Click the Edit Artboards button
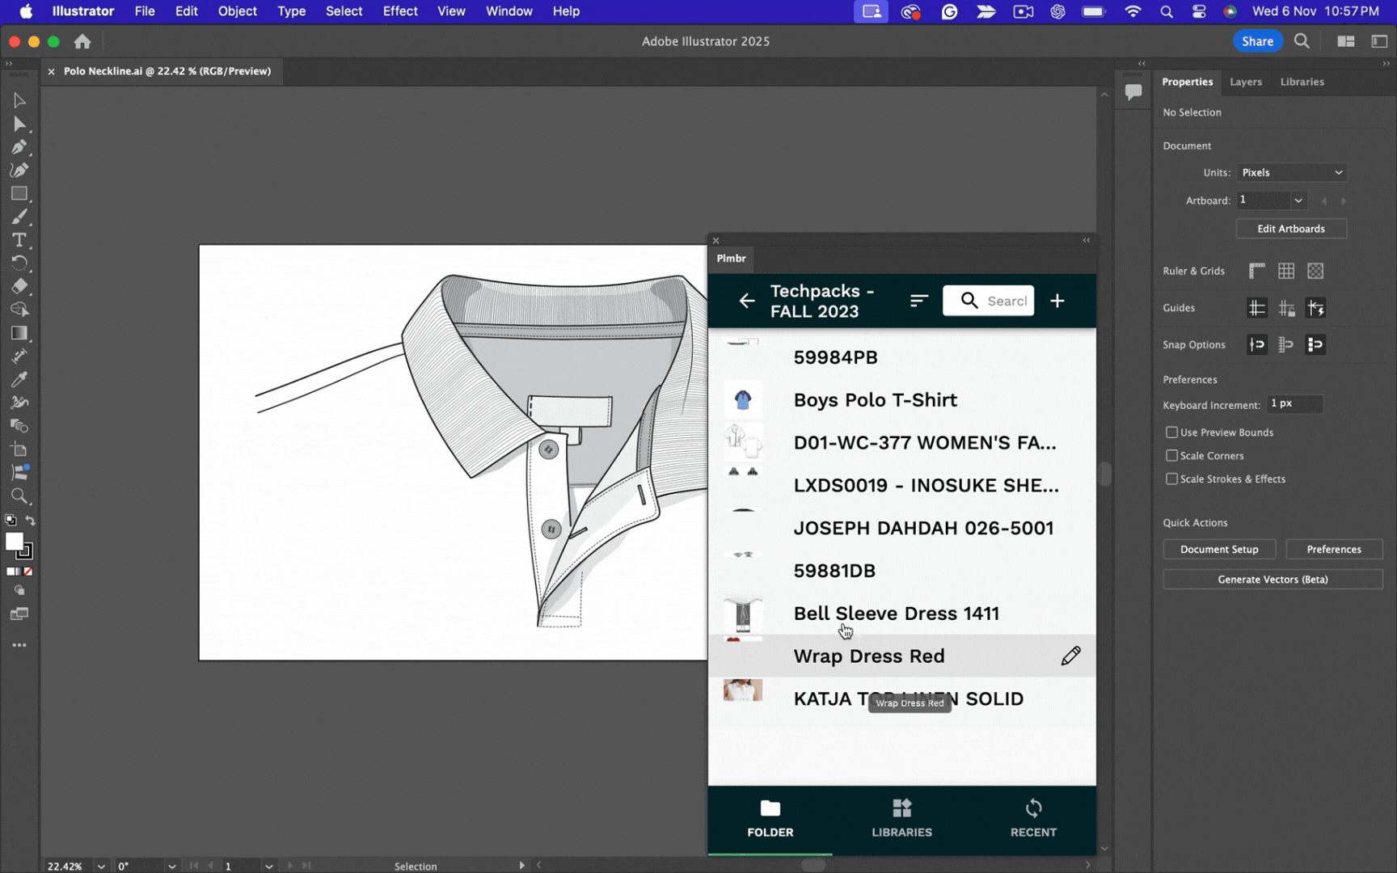 point(1291,229)
